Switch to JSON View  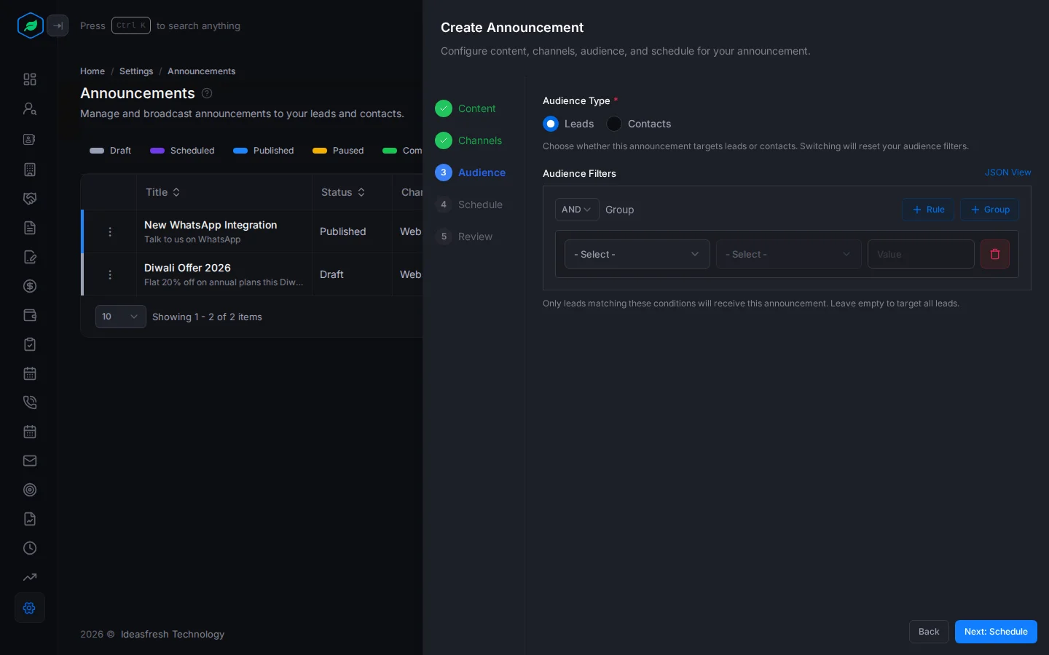point(1008,172)
